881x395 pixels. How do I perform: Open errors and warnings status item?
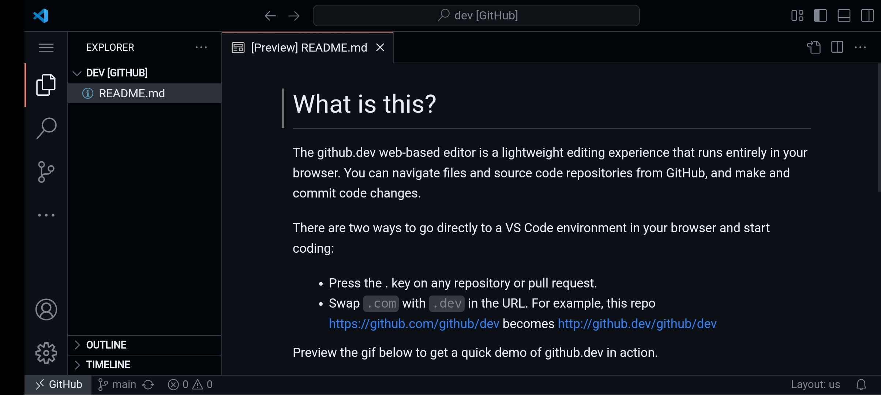190,385
